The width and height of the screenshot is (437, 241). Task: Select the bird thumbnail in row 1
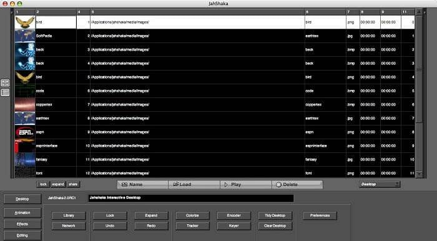(x=25, y=22)
